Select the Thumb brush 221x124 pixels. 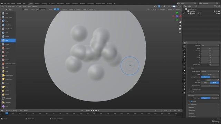[8, 83]
